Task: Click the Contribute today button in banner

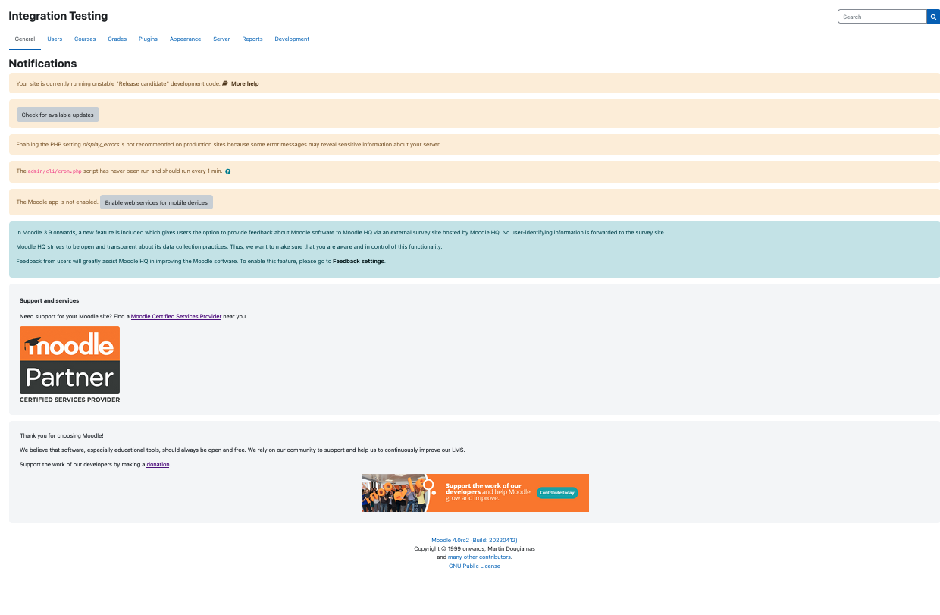Action: coord(557,493)
